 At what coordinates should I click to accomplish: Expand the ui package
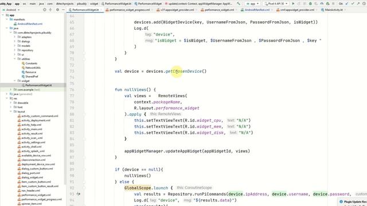click(15, 55)
